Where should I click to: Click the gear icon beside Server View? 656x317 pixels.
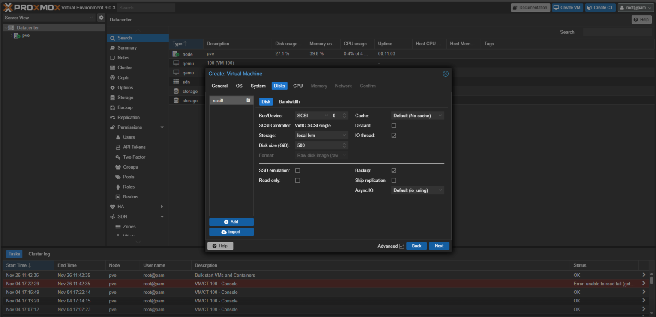click(x=101, y=18)
